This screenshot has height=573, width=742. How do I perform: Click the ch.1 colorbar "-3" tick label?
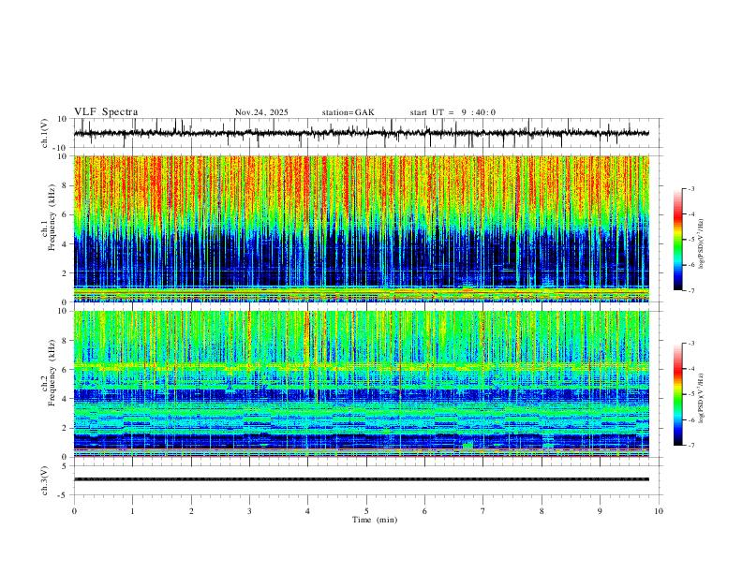690,188
